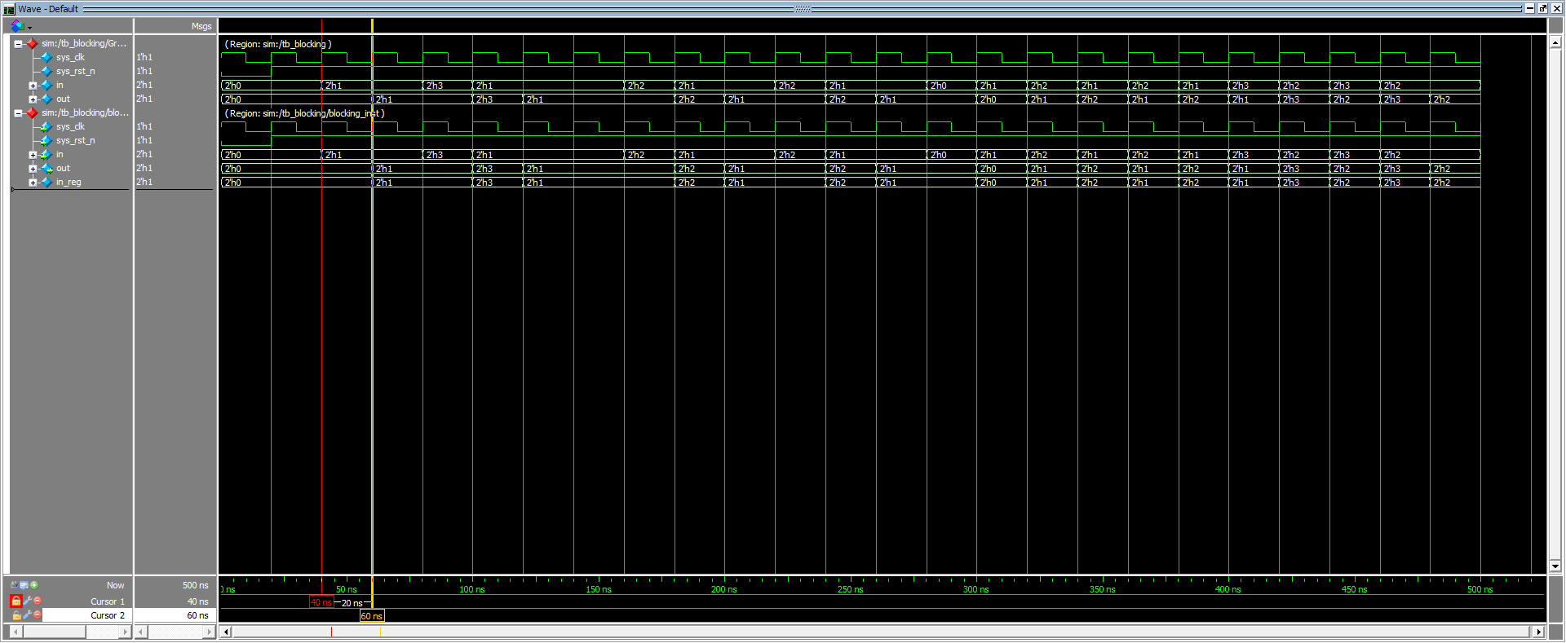
Task: Expand the 'in' bus in the first group
Action: click(x=33, y=86)
